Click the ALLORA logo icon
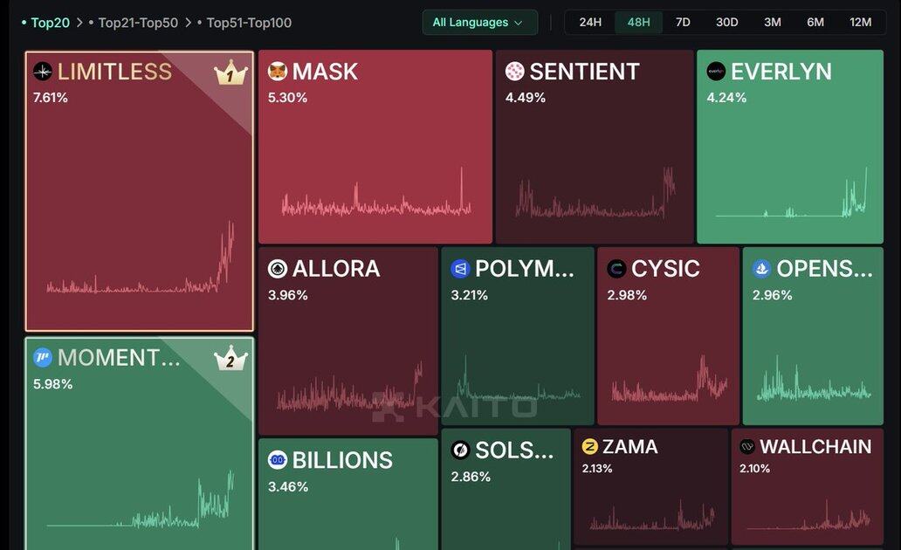Image resolution: width=901 pixels, height=550 pixels. pyautogui.click(x=278, y=269)
